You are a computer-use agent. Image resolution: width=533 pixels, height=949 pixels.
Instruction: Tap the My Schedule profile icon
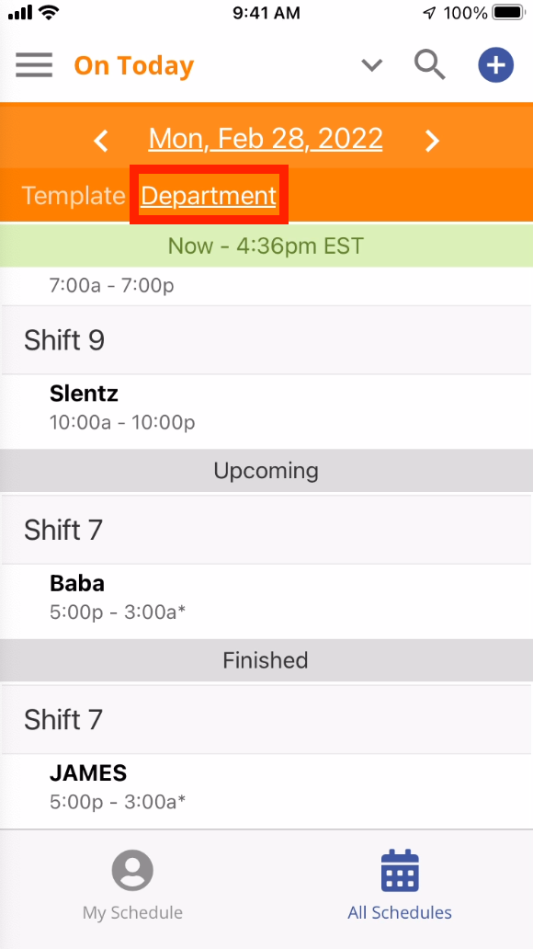(132, 870)
